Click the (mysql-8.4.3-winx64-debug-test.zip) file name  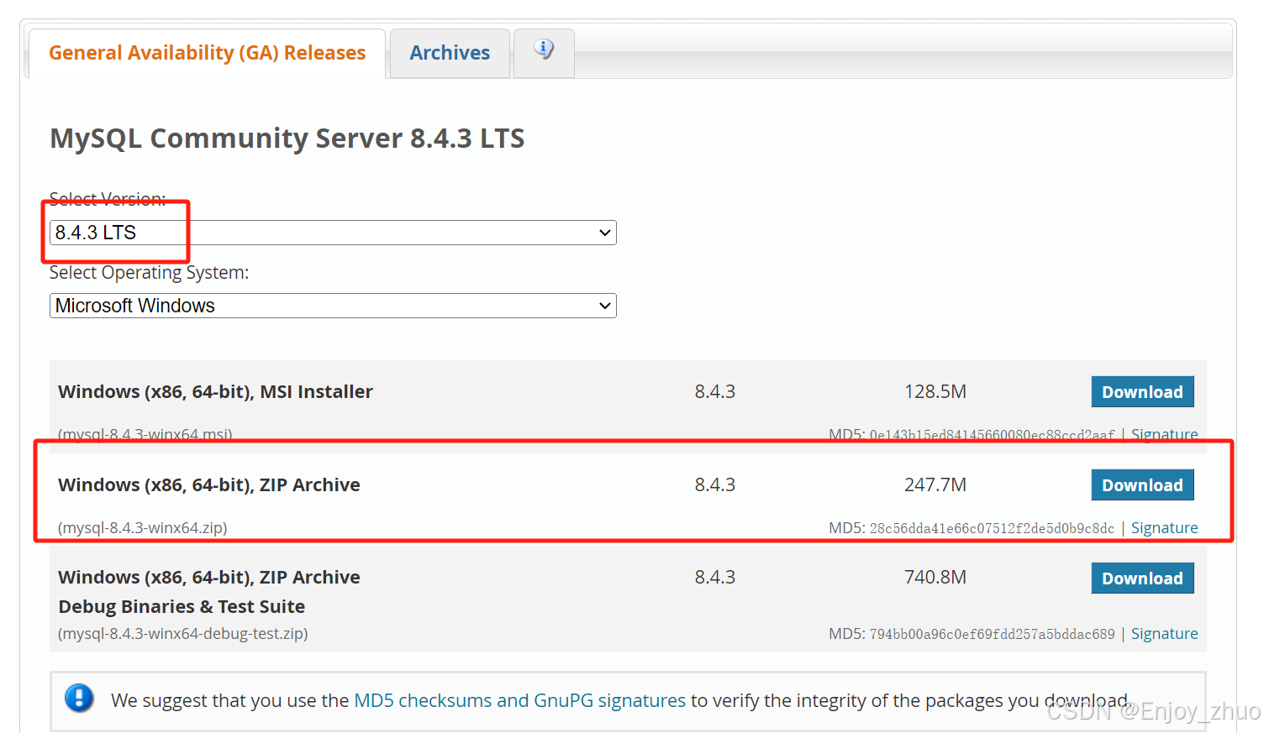pyautogui.click(x=182, y=633)
